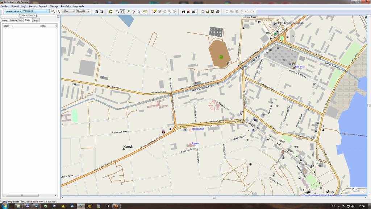371x209 pixels.
Task: Sort the list by Název column header
Action: click(7, 26)
